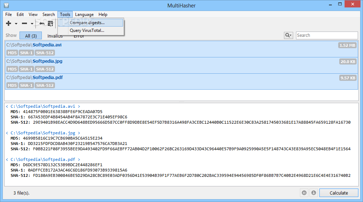
Task: Click the SHA-1 badge for Softpedia.pdf
Action: coord(26,85)
